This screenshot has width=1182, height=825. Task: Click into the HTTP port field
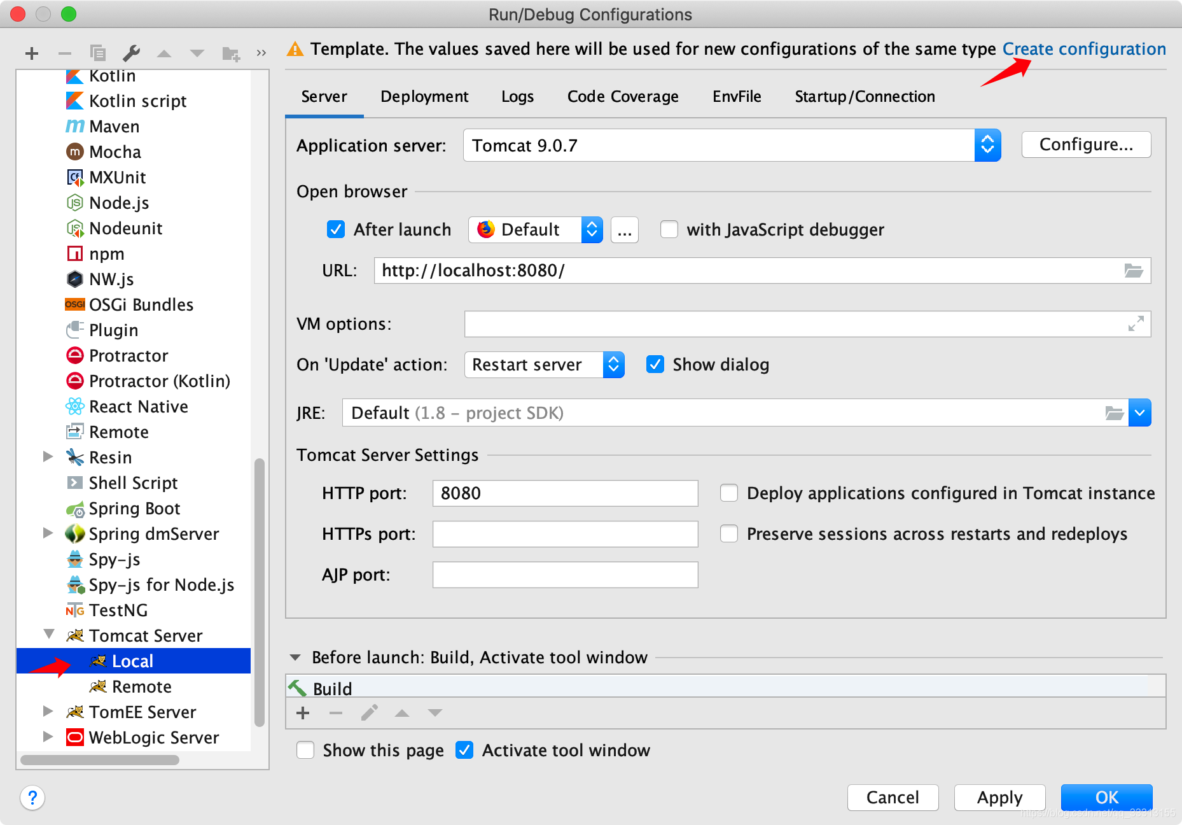point(565,493)
